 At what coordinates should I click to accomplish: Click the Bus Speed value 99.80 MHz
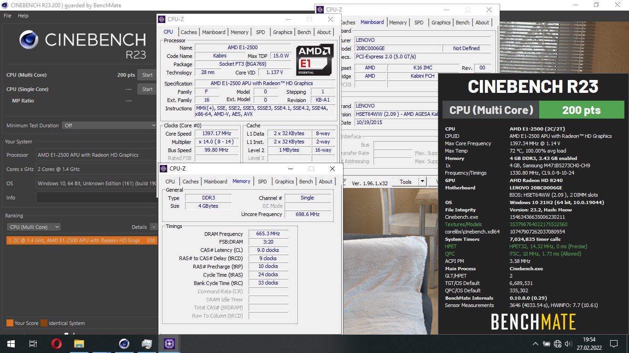coord(216,150)
